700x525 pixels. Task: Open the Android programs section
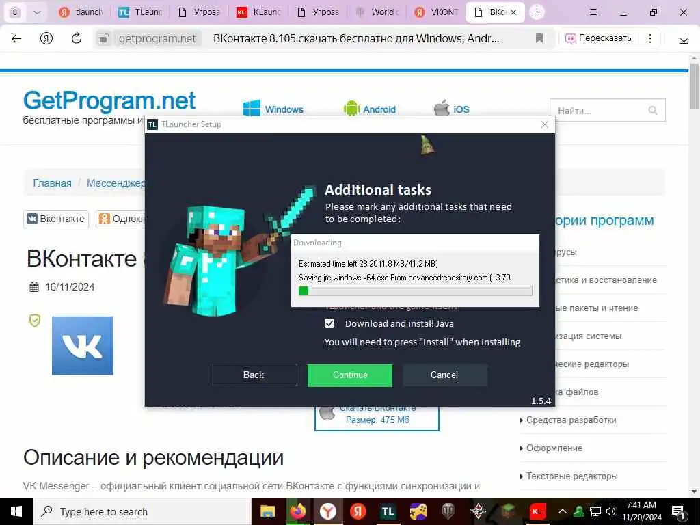point(370,109)
